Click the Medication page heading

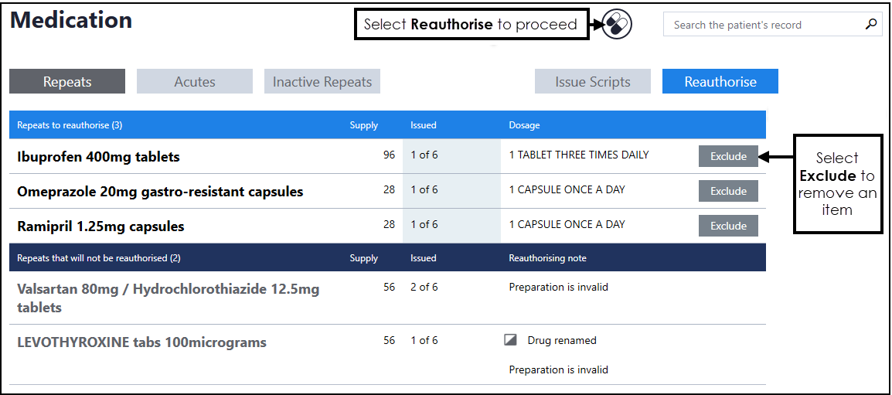tap(71, 20)
